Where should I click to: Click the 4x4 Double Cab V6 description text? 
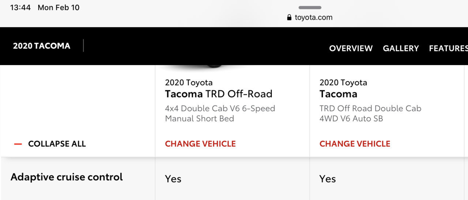point(220,114)
